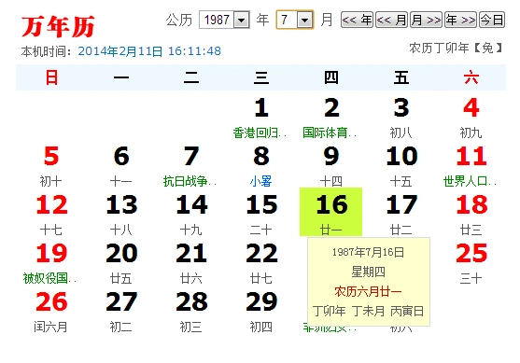
Task: Select July 14 十九 date
Action: pos(191,214)
